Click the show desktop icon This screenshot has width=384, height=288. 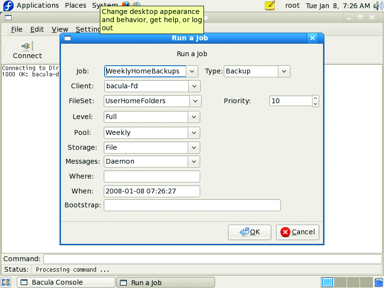(x=6, y=282)
